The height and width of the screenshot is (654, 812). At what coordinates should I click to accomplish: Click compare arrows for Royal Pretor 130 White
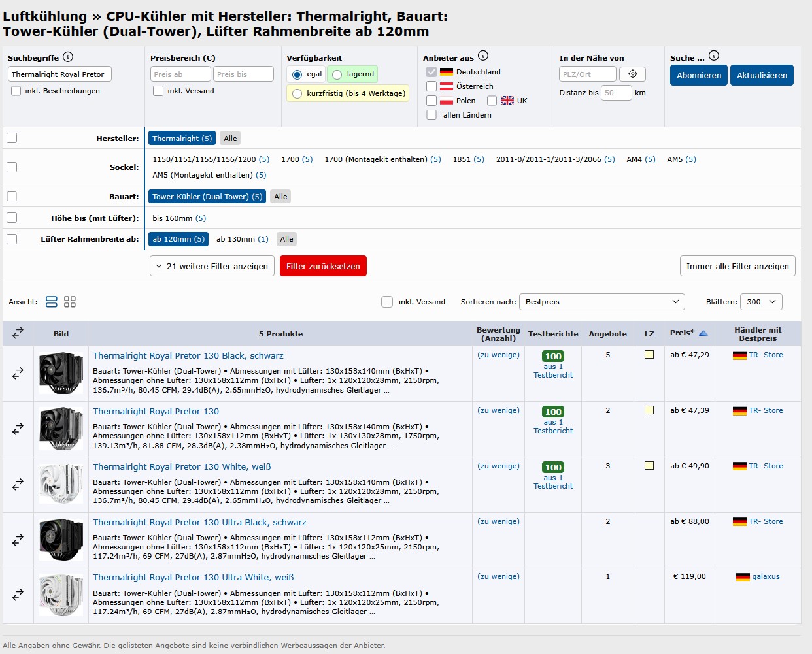point(18,484)
